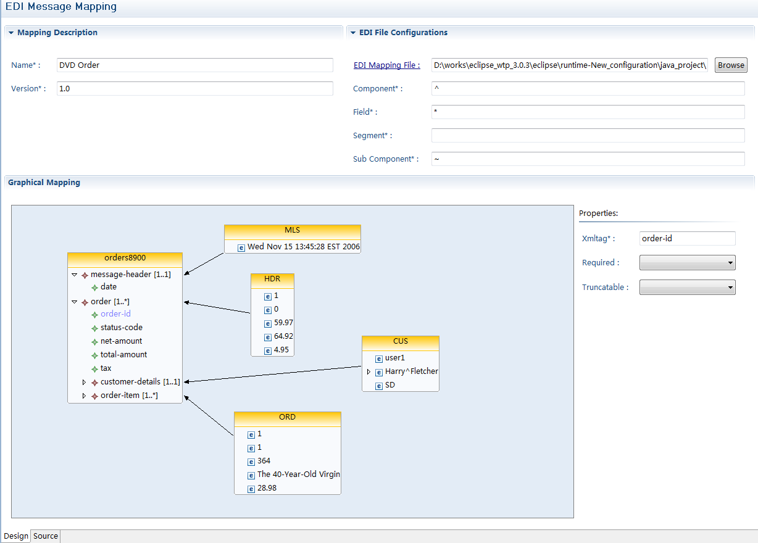The image size is (758, 543).
Task: Open the EDI Mapping File link
Action: [x=386, y=65]
